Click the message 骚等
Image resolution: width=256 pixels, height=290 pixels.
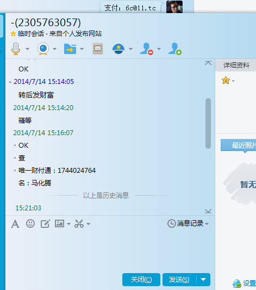point(25,120)
